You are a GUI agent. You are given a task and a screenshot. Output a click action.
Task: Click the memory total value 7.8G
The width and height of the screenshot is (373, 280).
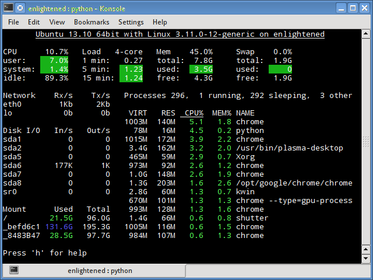click(x=203, y=60)
